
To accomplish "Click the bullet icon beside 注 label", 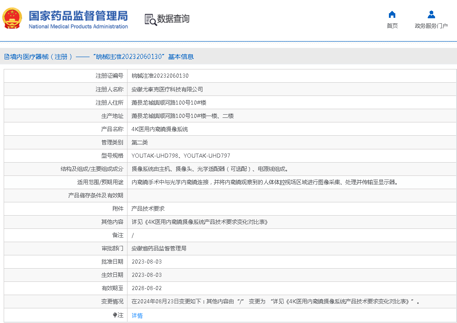I will (115, 315).
